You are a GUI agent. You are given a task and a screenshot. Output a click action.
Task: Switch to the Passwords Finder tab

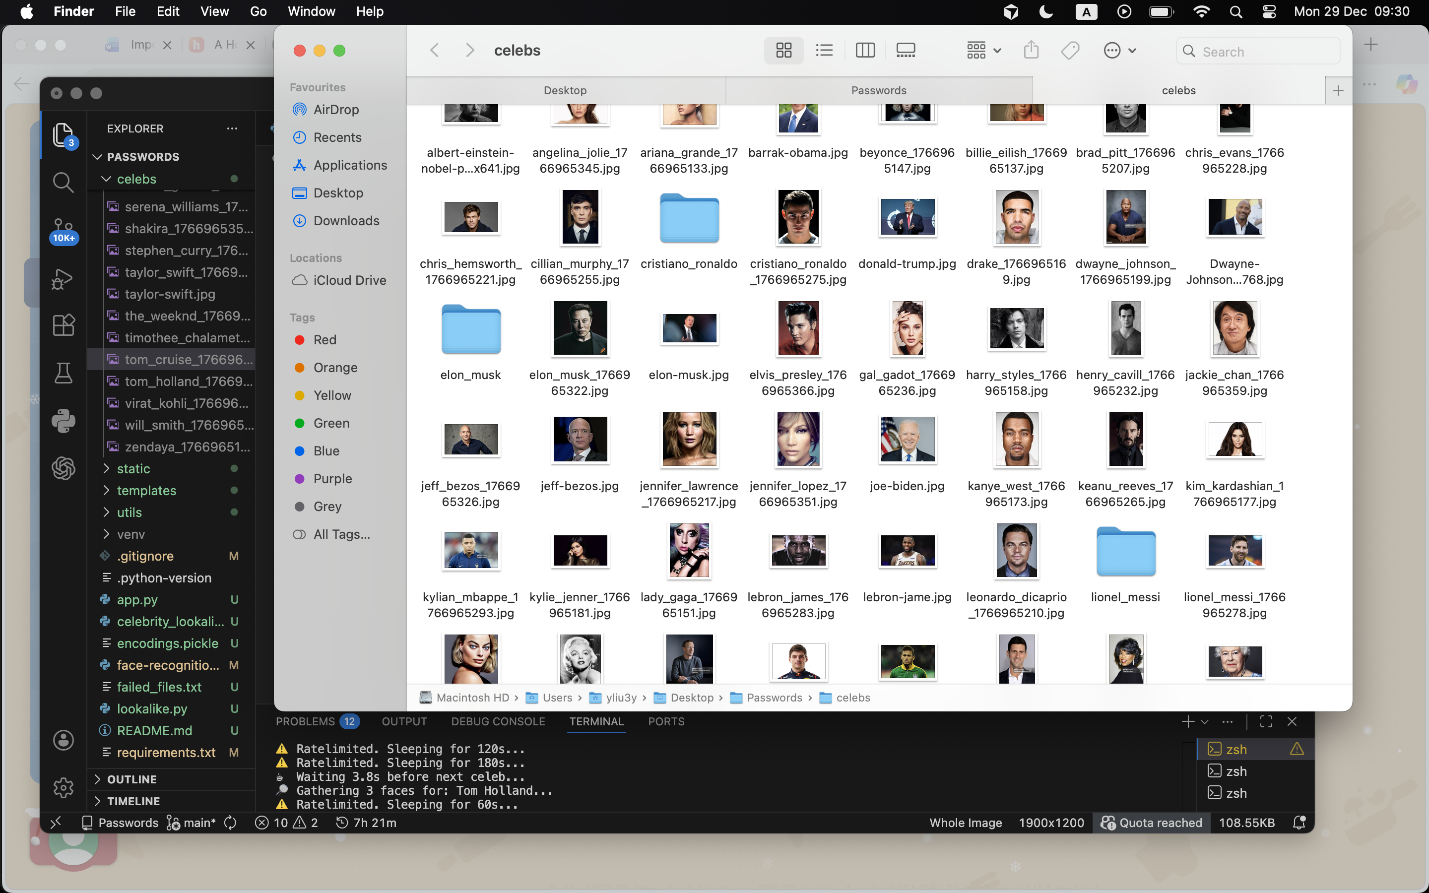click(878, 90)
